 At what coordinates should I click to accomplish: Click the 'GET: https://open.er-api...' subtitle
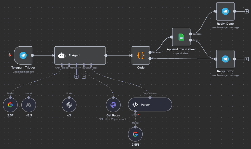click(113, 119)
